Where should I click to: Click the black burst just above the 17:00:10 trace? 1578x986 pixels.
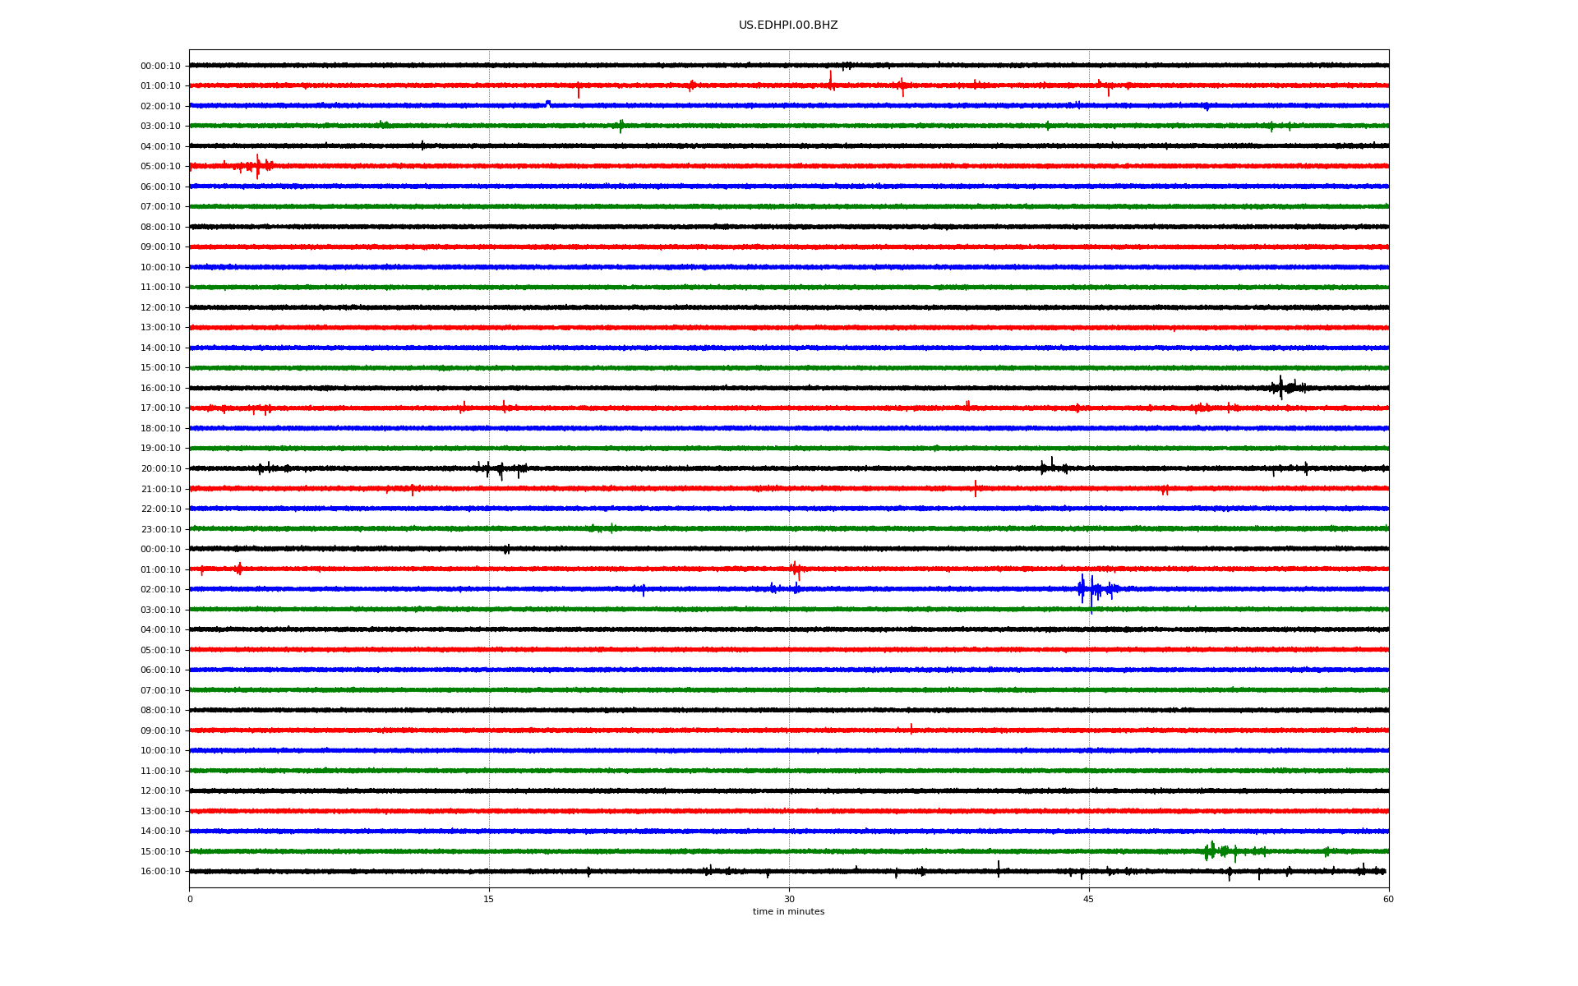coord(1282,387)
